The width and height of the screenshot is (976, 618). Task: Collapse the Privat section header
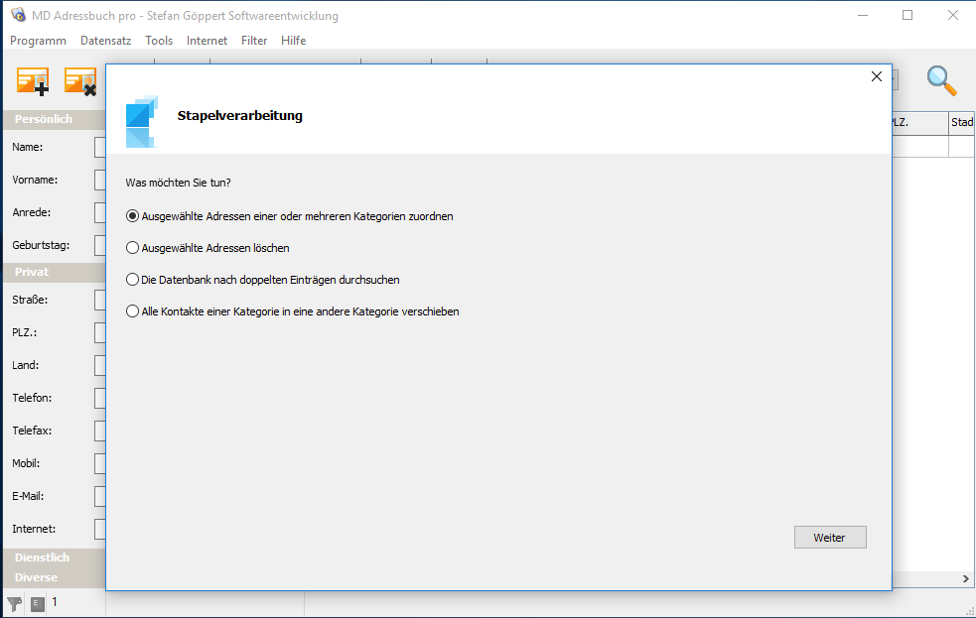pyautogui.click(x=32, y=272)
